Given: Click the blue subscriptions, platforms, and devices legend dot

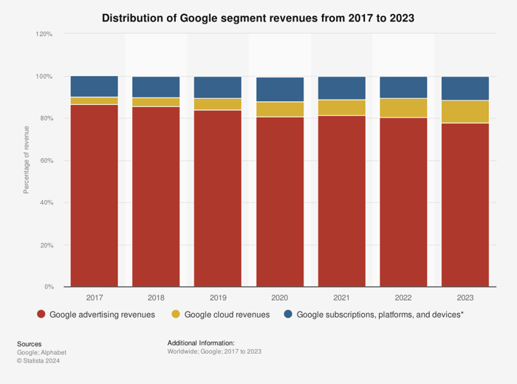Looking at the screenshot, I should coord(288,315).
